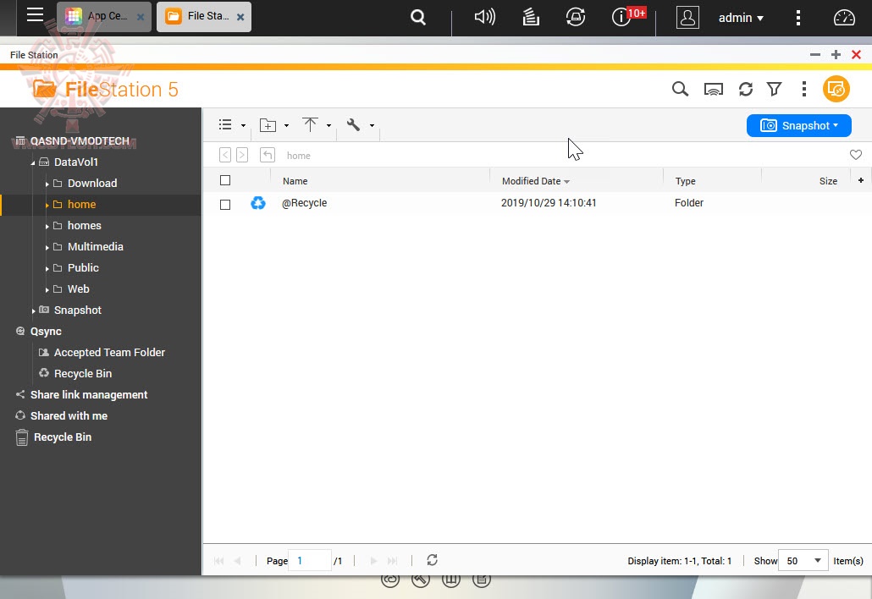Expand the Multimedia folder arrow

coord(47,247)
